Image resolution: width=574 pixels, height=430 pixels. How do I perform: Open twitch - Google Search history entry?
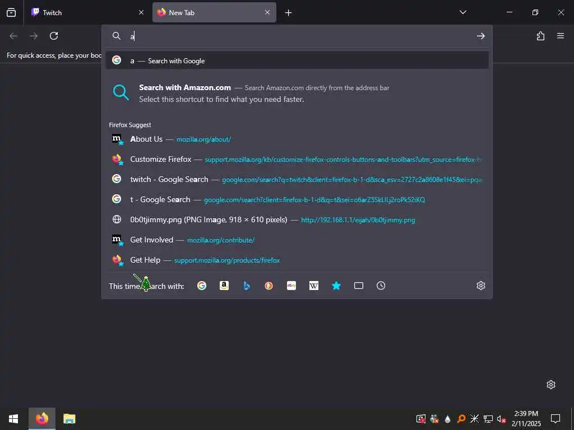pyautogui.click(x=297, y=179)
